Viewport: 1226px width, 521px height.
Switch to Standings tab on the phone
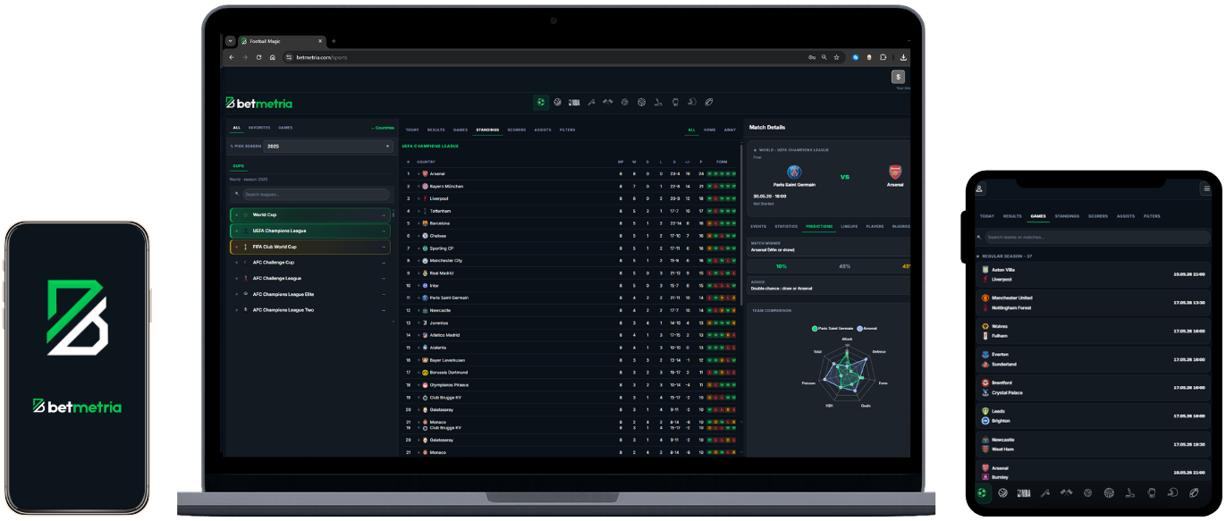tap(1067, 216)
